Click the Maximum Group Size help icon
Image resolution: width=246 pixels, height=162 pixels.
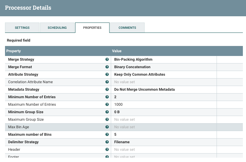[107, 119]
